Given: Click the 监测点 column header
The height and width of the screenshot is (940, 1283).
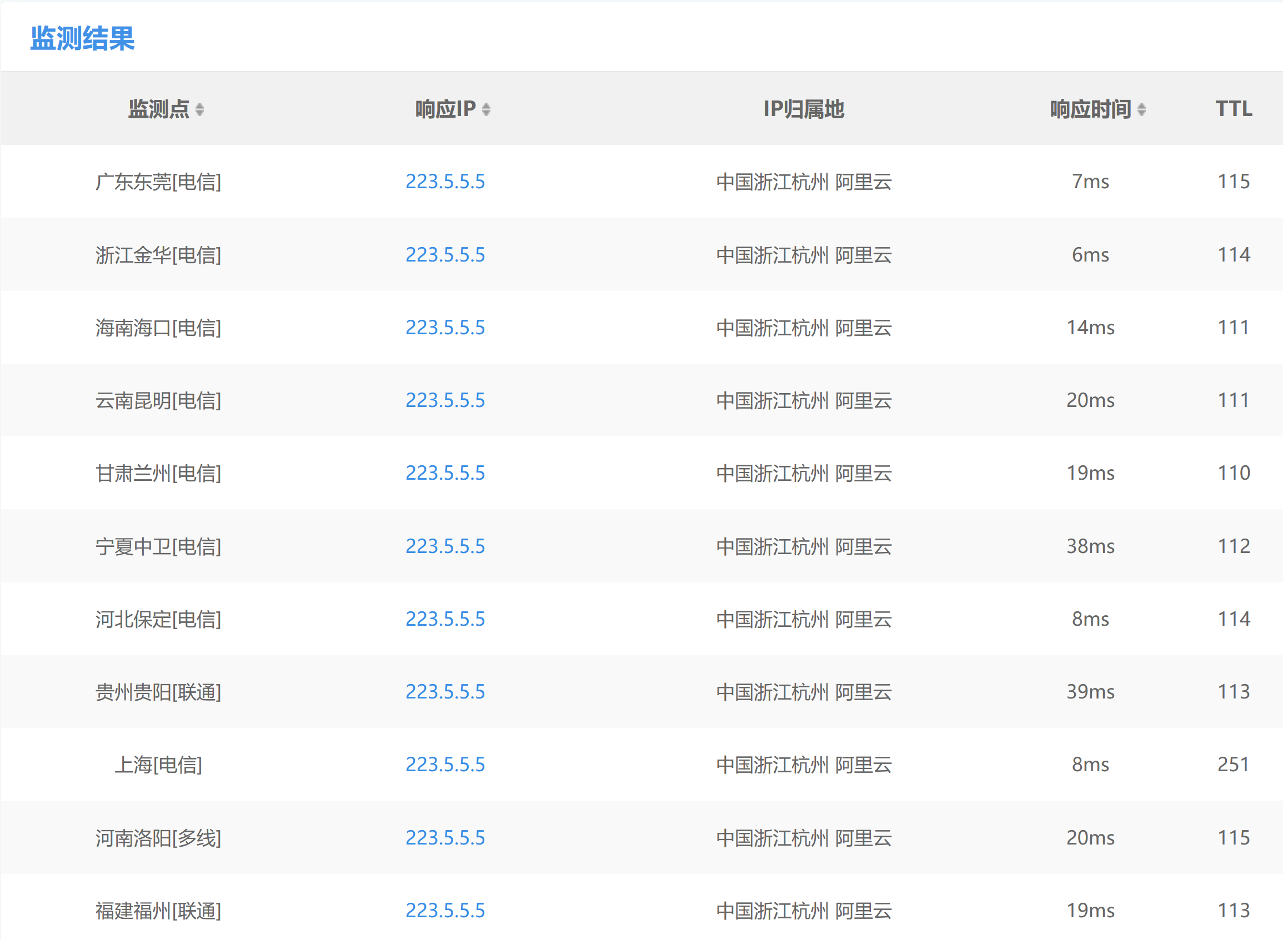Looking at the screenshot, I should click(159, 109).
